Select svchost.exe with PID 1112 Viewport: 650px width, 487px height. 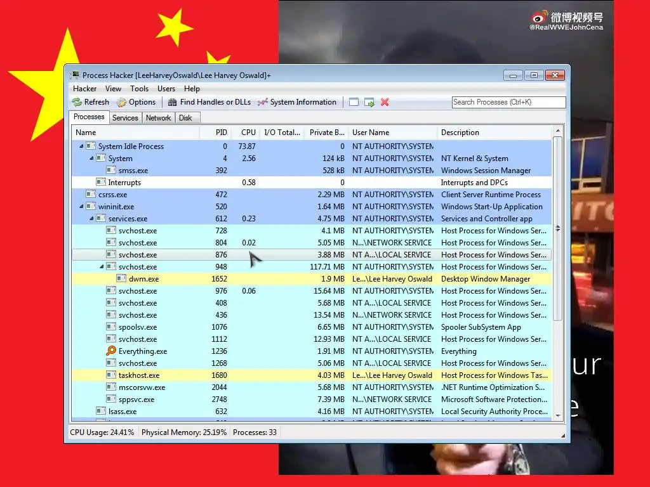point(312,339)
